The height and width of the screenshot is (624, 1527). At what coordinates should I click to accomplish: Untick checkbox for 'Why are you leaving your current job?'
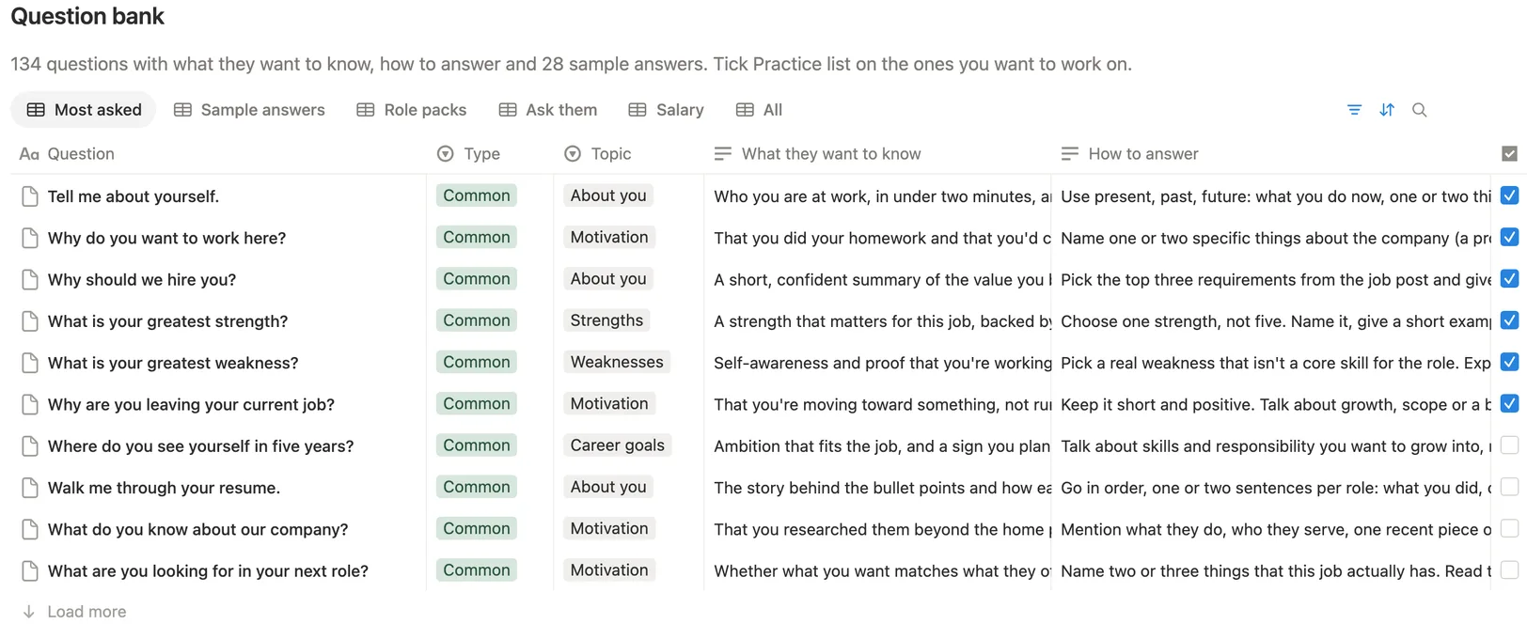point(1509,403)
